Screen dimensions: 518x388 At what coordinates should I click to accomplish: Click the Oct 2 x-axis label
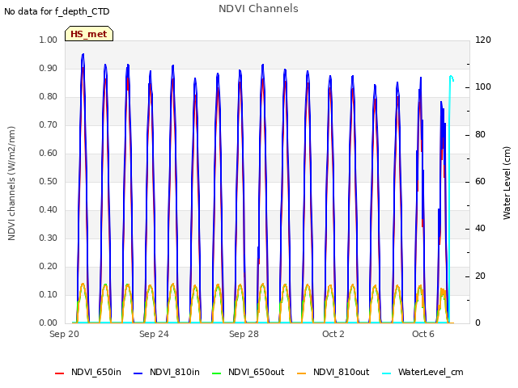333,334
